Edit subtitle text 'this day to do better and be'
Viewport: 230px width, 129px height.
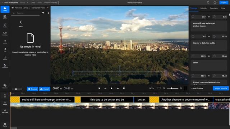click(x=209, y=46)
